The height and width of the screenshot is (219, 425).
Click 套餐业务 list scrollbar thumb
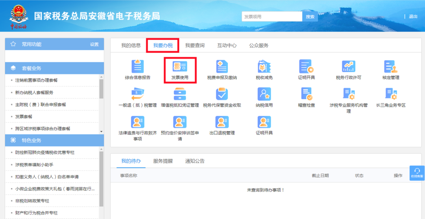click(x=102, y=89)
